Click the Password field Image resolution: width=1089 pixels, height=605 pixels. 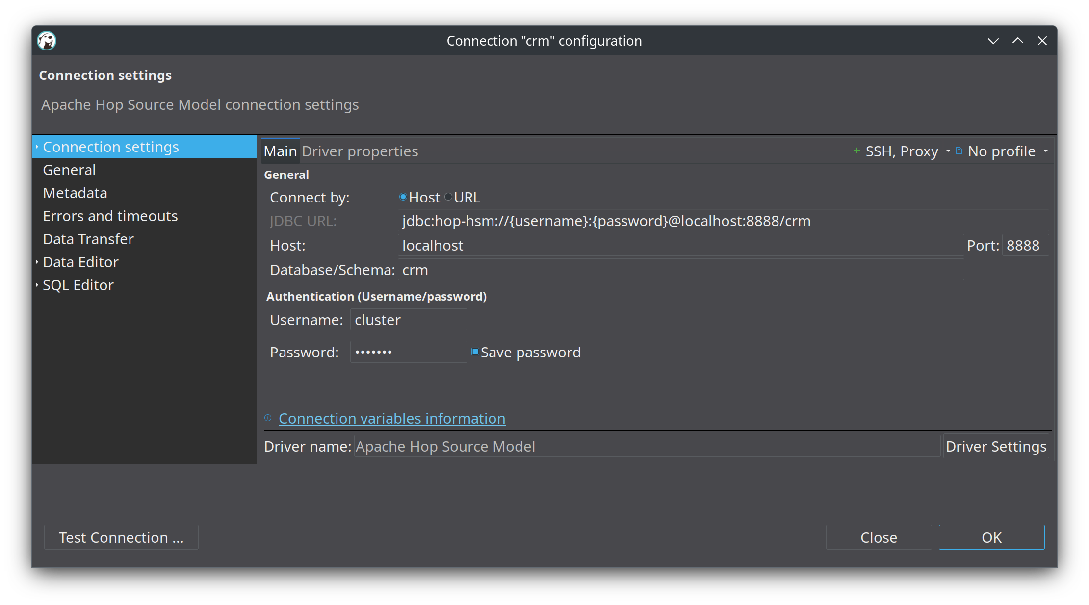pos(409,353)
